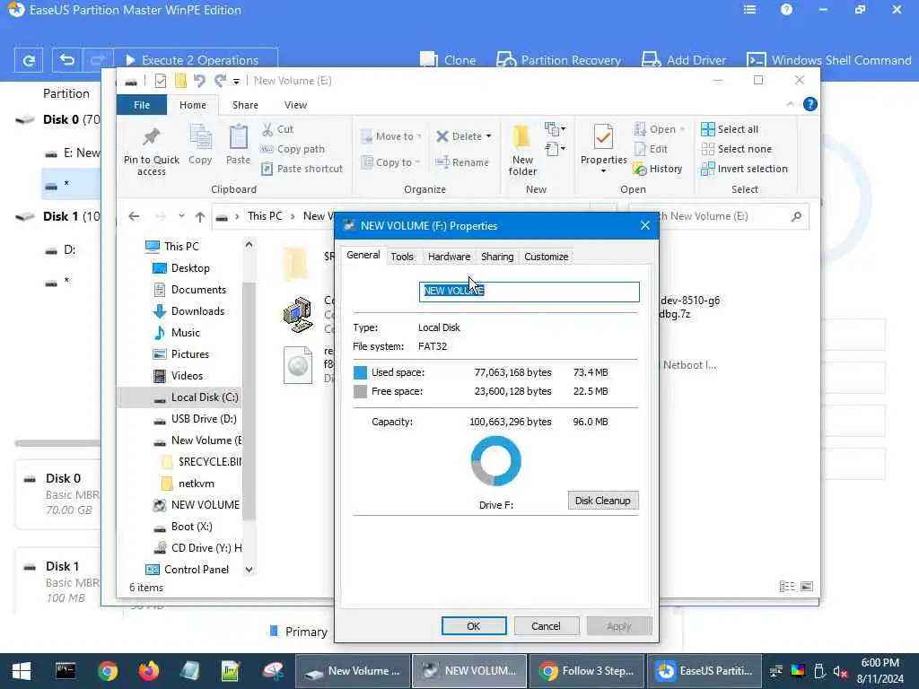
Task: Open Firefox from the taskbar
Action: pyautogui.click(x=148, y=671)
